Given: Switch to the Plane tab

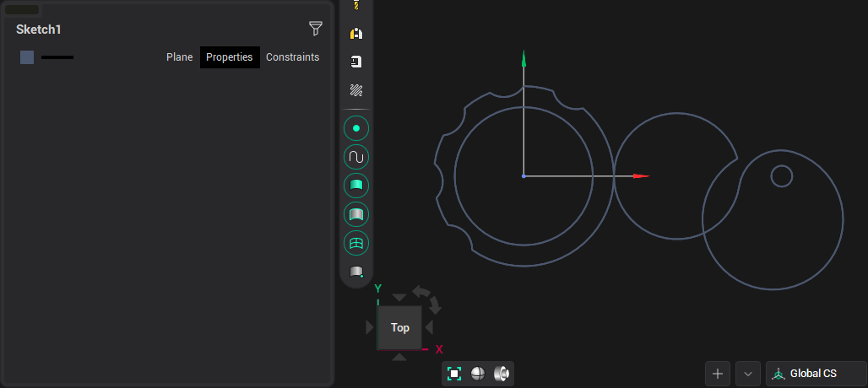Looking at the screenshot, I should [x=179, y=57].
